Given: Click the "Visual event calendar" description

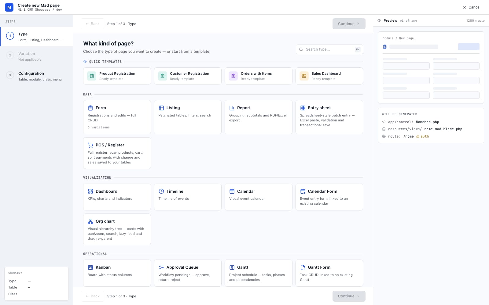Looking at the screenshot, I should pyautogui.click(x=247, y=199).
